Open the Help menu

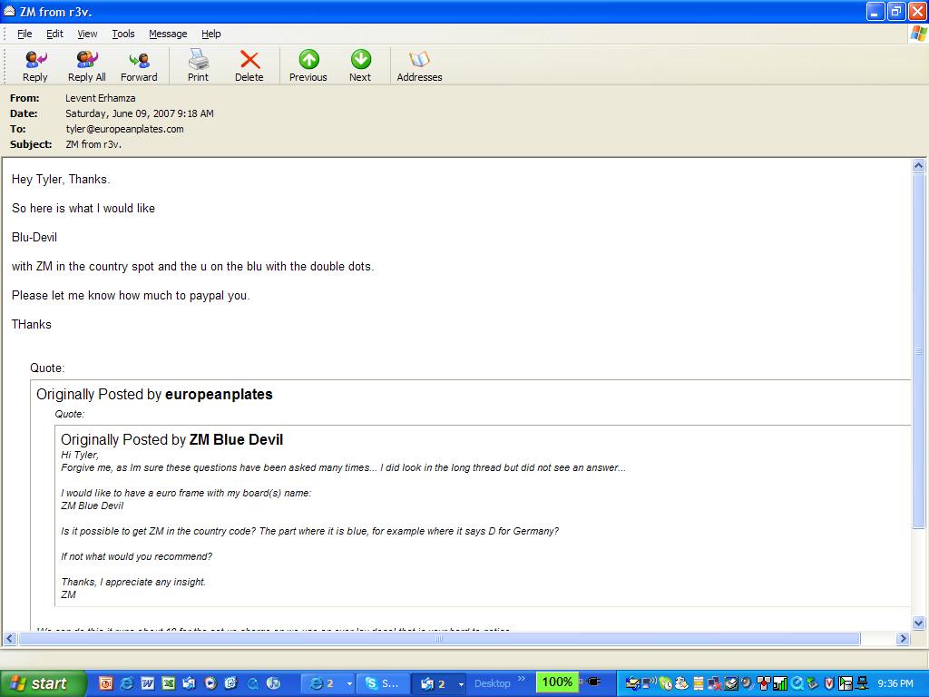pyautogui.click(x=211, y=34)
